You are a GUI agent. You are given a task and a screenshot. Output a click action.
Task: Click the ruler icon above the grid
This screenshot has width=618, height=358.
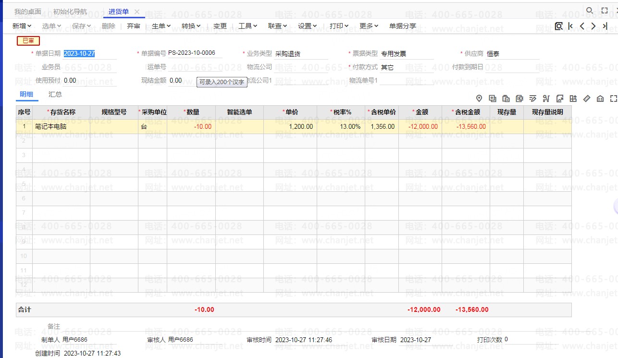[x=586, y=99]
